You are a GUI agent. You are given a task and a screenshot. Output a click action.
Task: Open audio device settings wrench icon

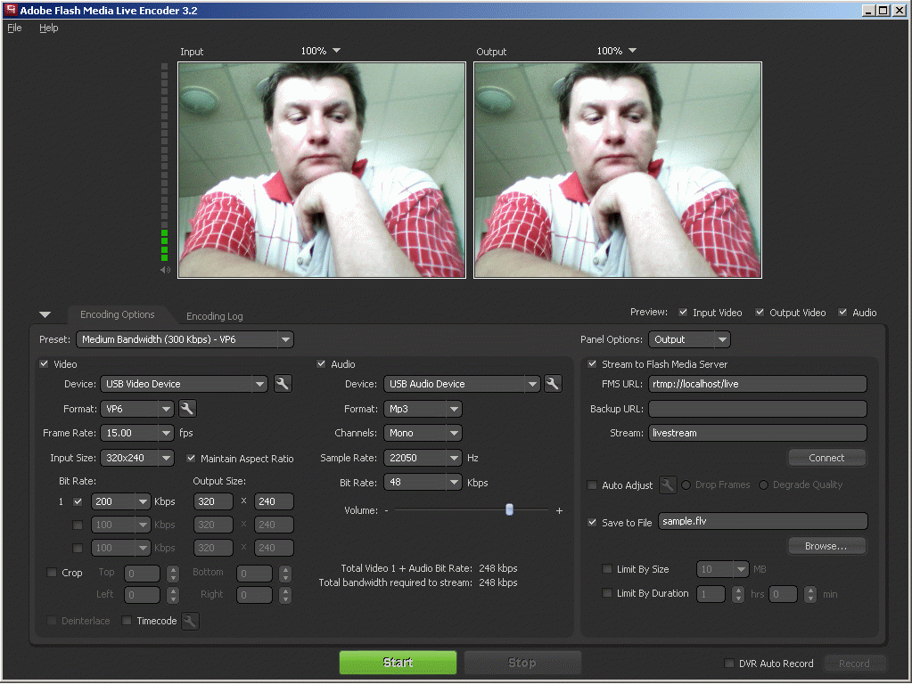(553, 384)
